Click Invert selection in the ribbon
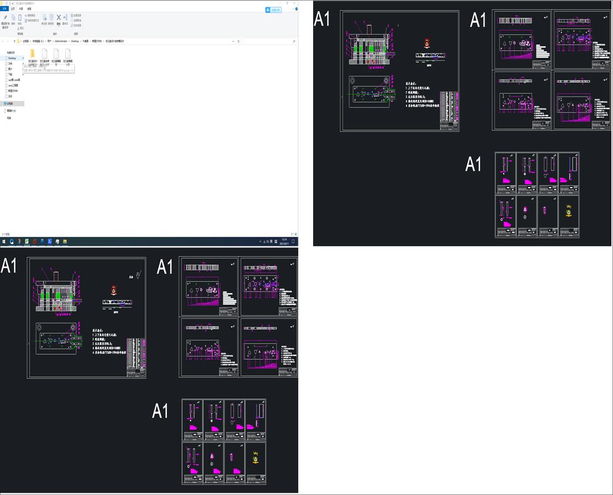 click(76, 25)
